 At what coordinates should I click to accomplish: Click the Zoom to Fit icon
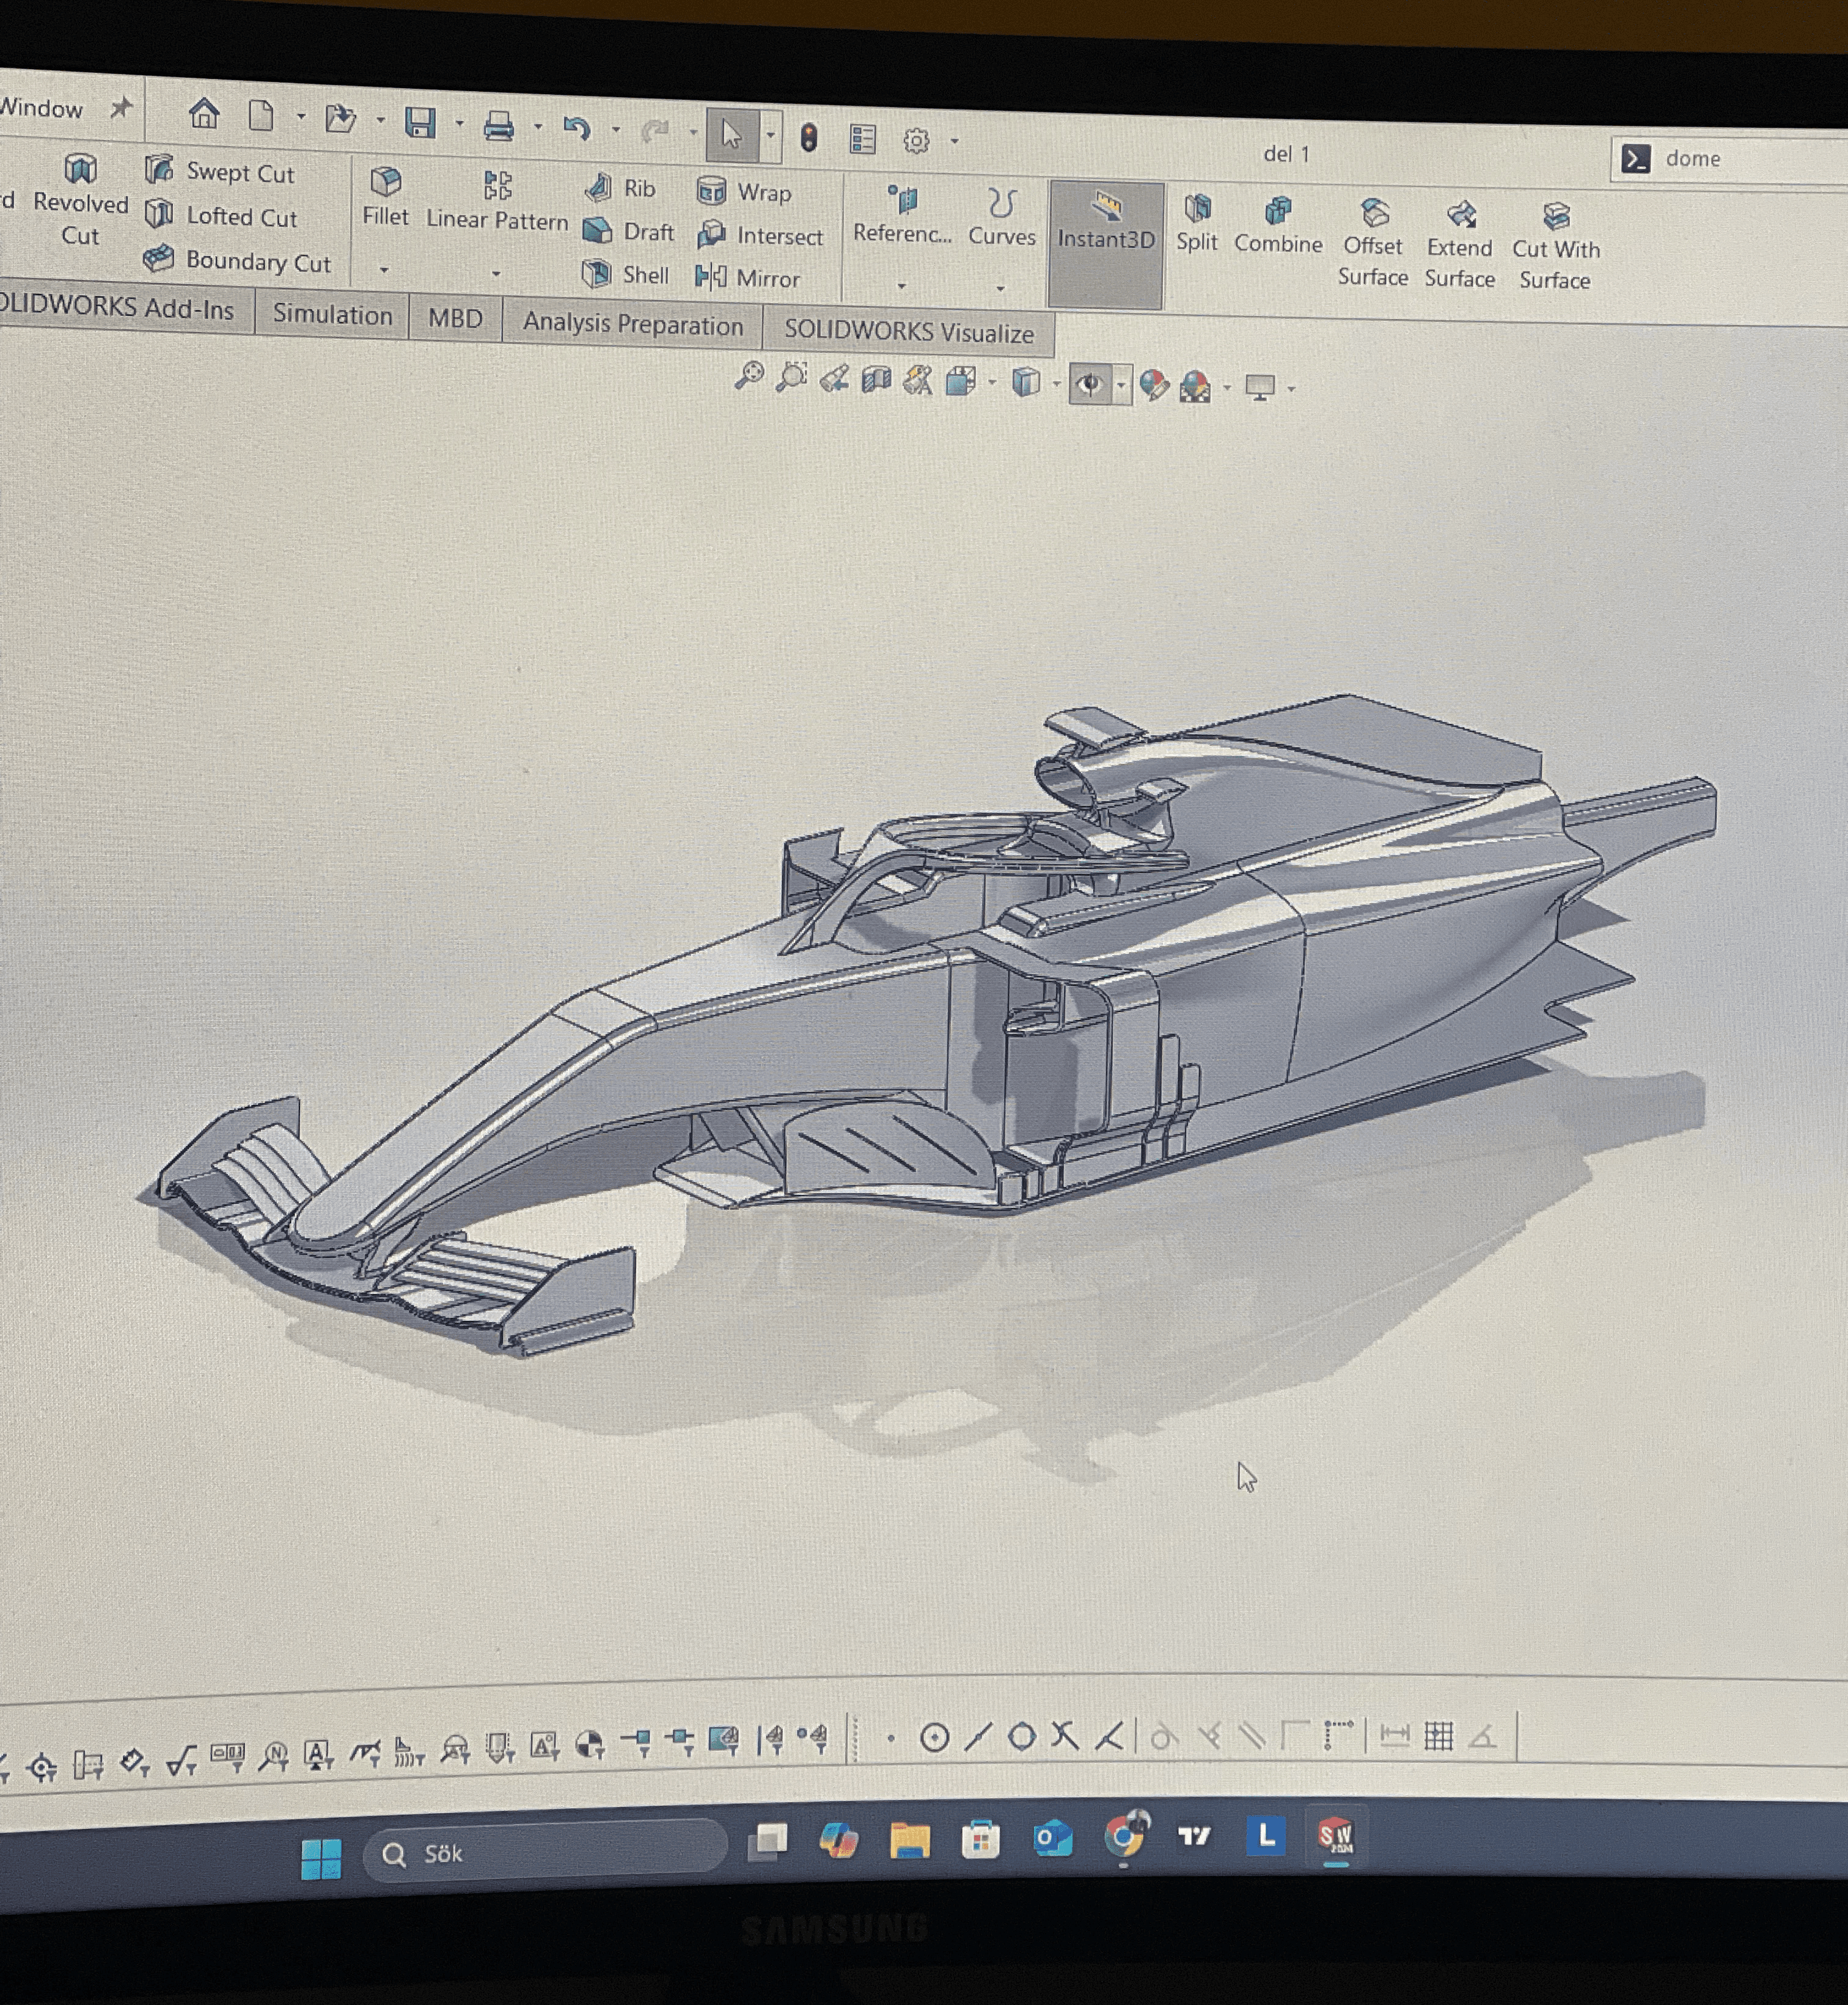[748, 377]
